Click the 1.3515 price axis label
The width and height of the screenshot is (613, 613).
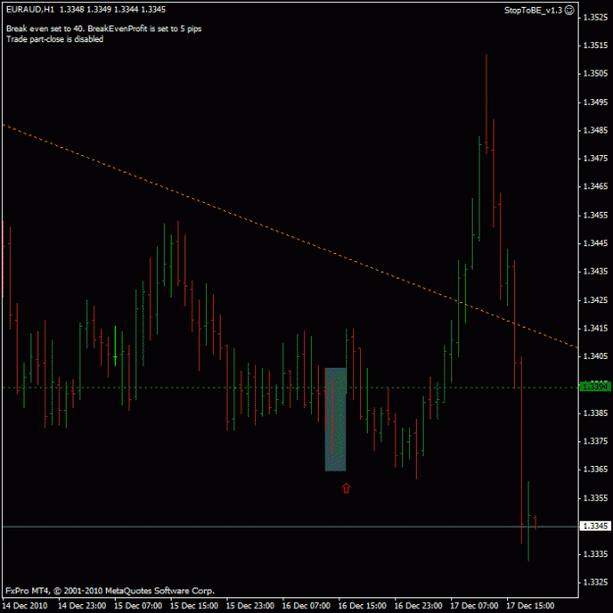(x=595, y=45)
